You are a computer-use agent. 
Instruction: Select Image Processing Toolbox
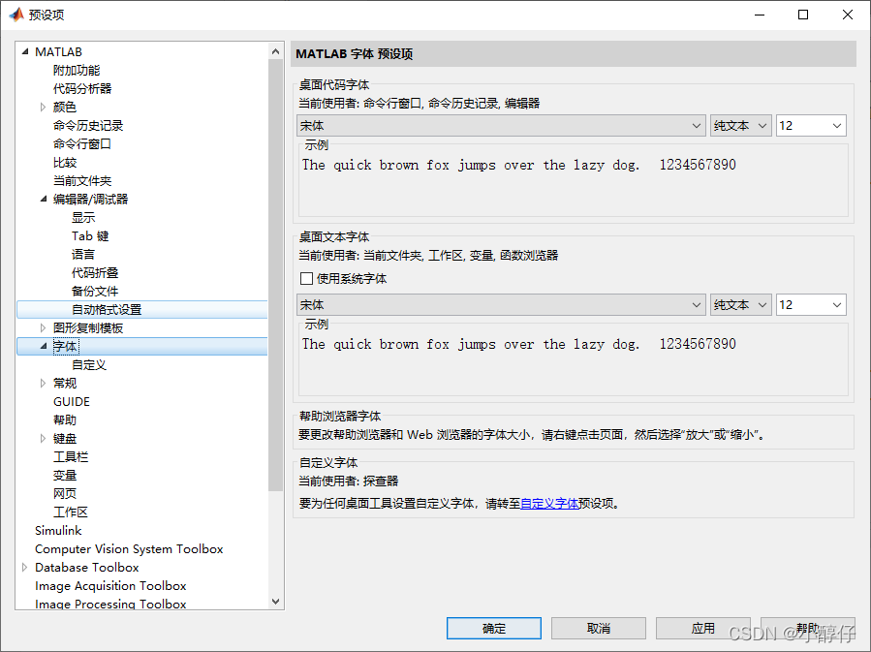[110, 604]
